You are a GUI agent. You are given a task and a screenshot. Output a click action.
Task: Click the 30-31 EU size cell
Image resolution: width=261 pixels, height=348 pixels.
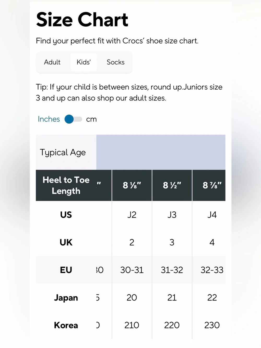point(132,270)
